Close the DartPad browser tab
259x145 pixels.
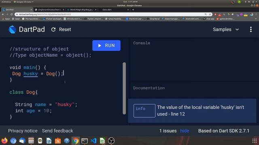pyautogui.click(x=31, y=10)
